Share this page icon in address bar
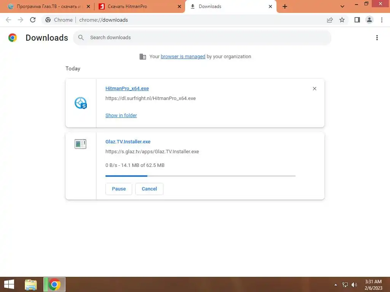The width and height of the screenshot is (390, 292). pyautogui.click(x=330, y=20)
